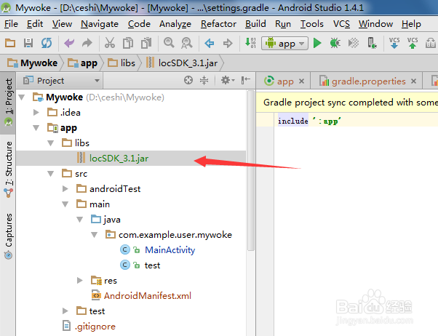This screenshot has width=438, height=336.
Task: Click the Hide Project panel icon
Action: click(x=245, y=81)
